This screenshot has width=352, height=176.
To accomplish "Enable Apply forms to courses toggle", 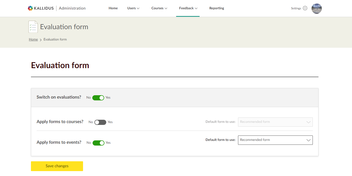I will pyautogui.click(x=100, y=122).
